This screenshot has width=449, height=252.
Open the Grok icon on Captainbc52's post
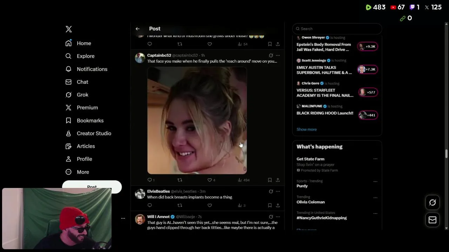pos(271,55)
